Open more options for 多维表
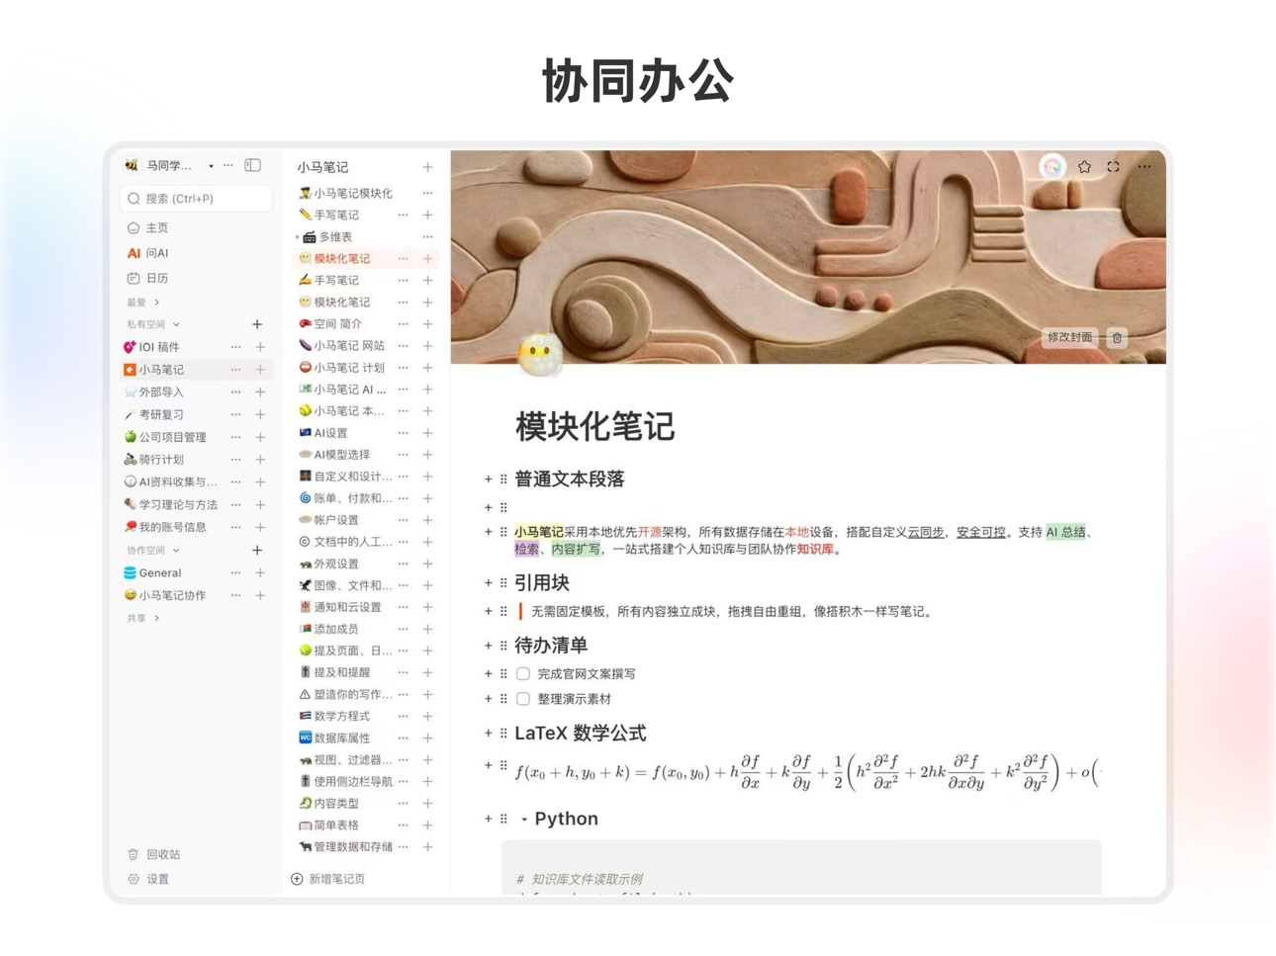Viewport: 1276px width, 956px height. point(427,237)
